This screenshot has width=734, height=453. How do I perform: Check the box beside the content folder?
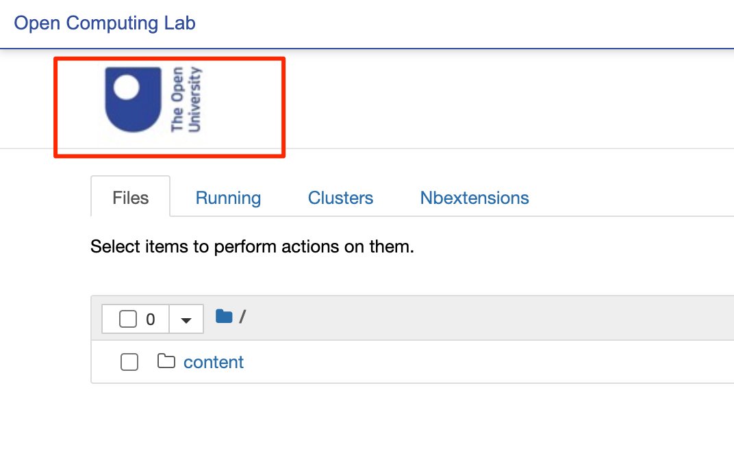point(129,362)
